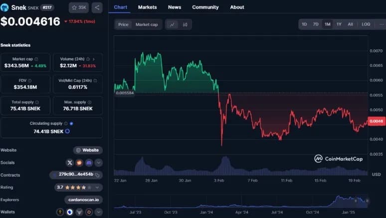Open the Markets tab

tap(147, 7)
